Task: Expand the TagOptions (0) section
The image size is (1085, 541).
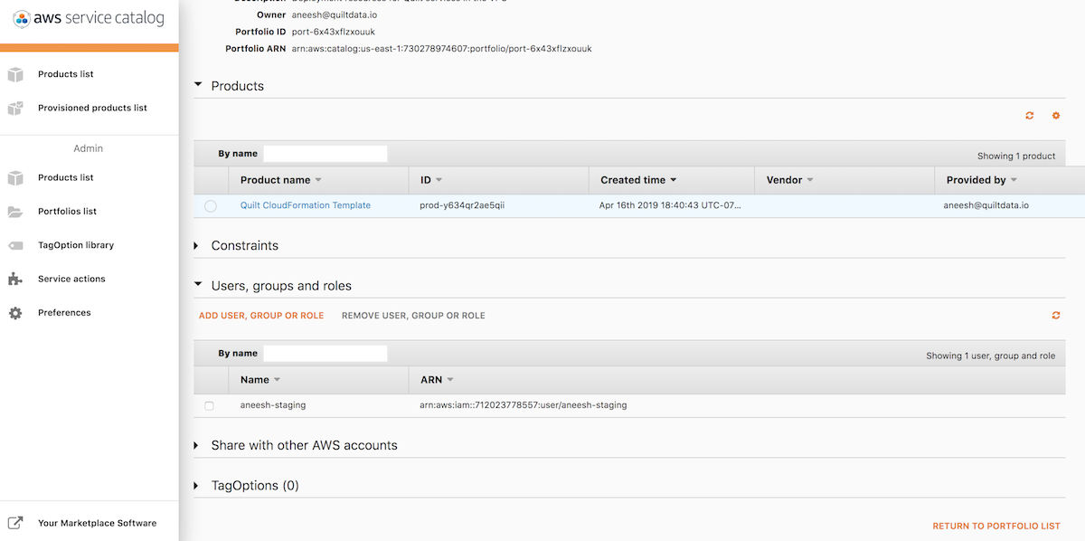Action: click(x=198, y=486)
